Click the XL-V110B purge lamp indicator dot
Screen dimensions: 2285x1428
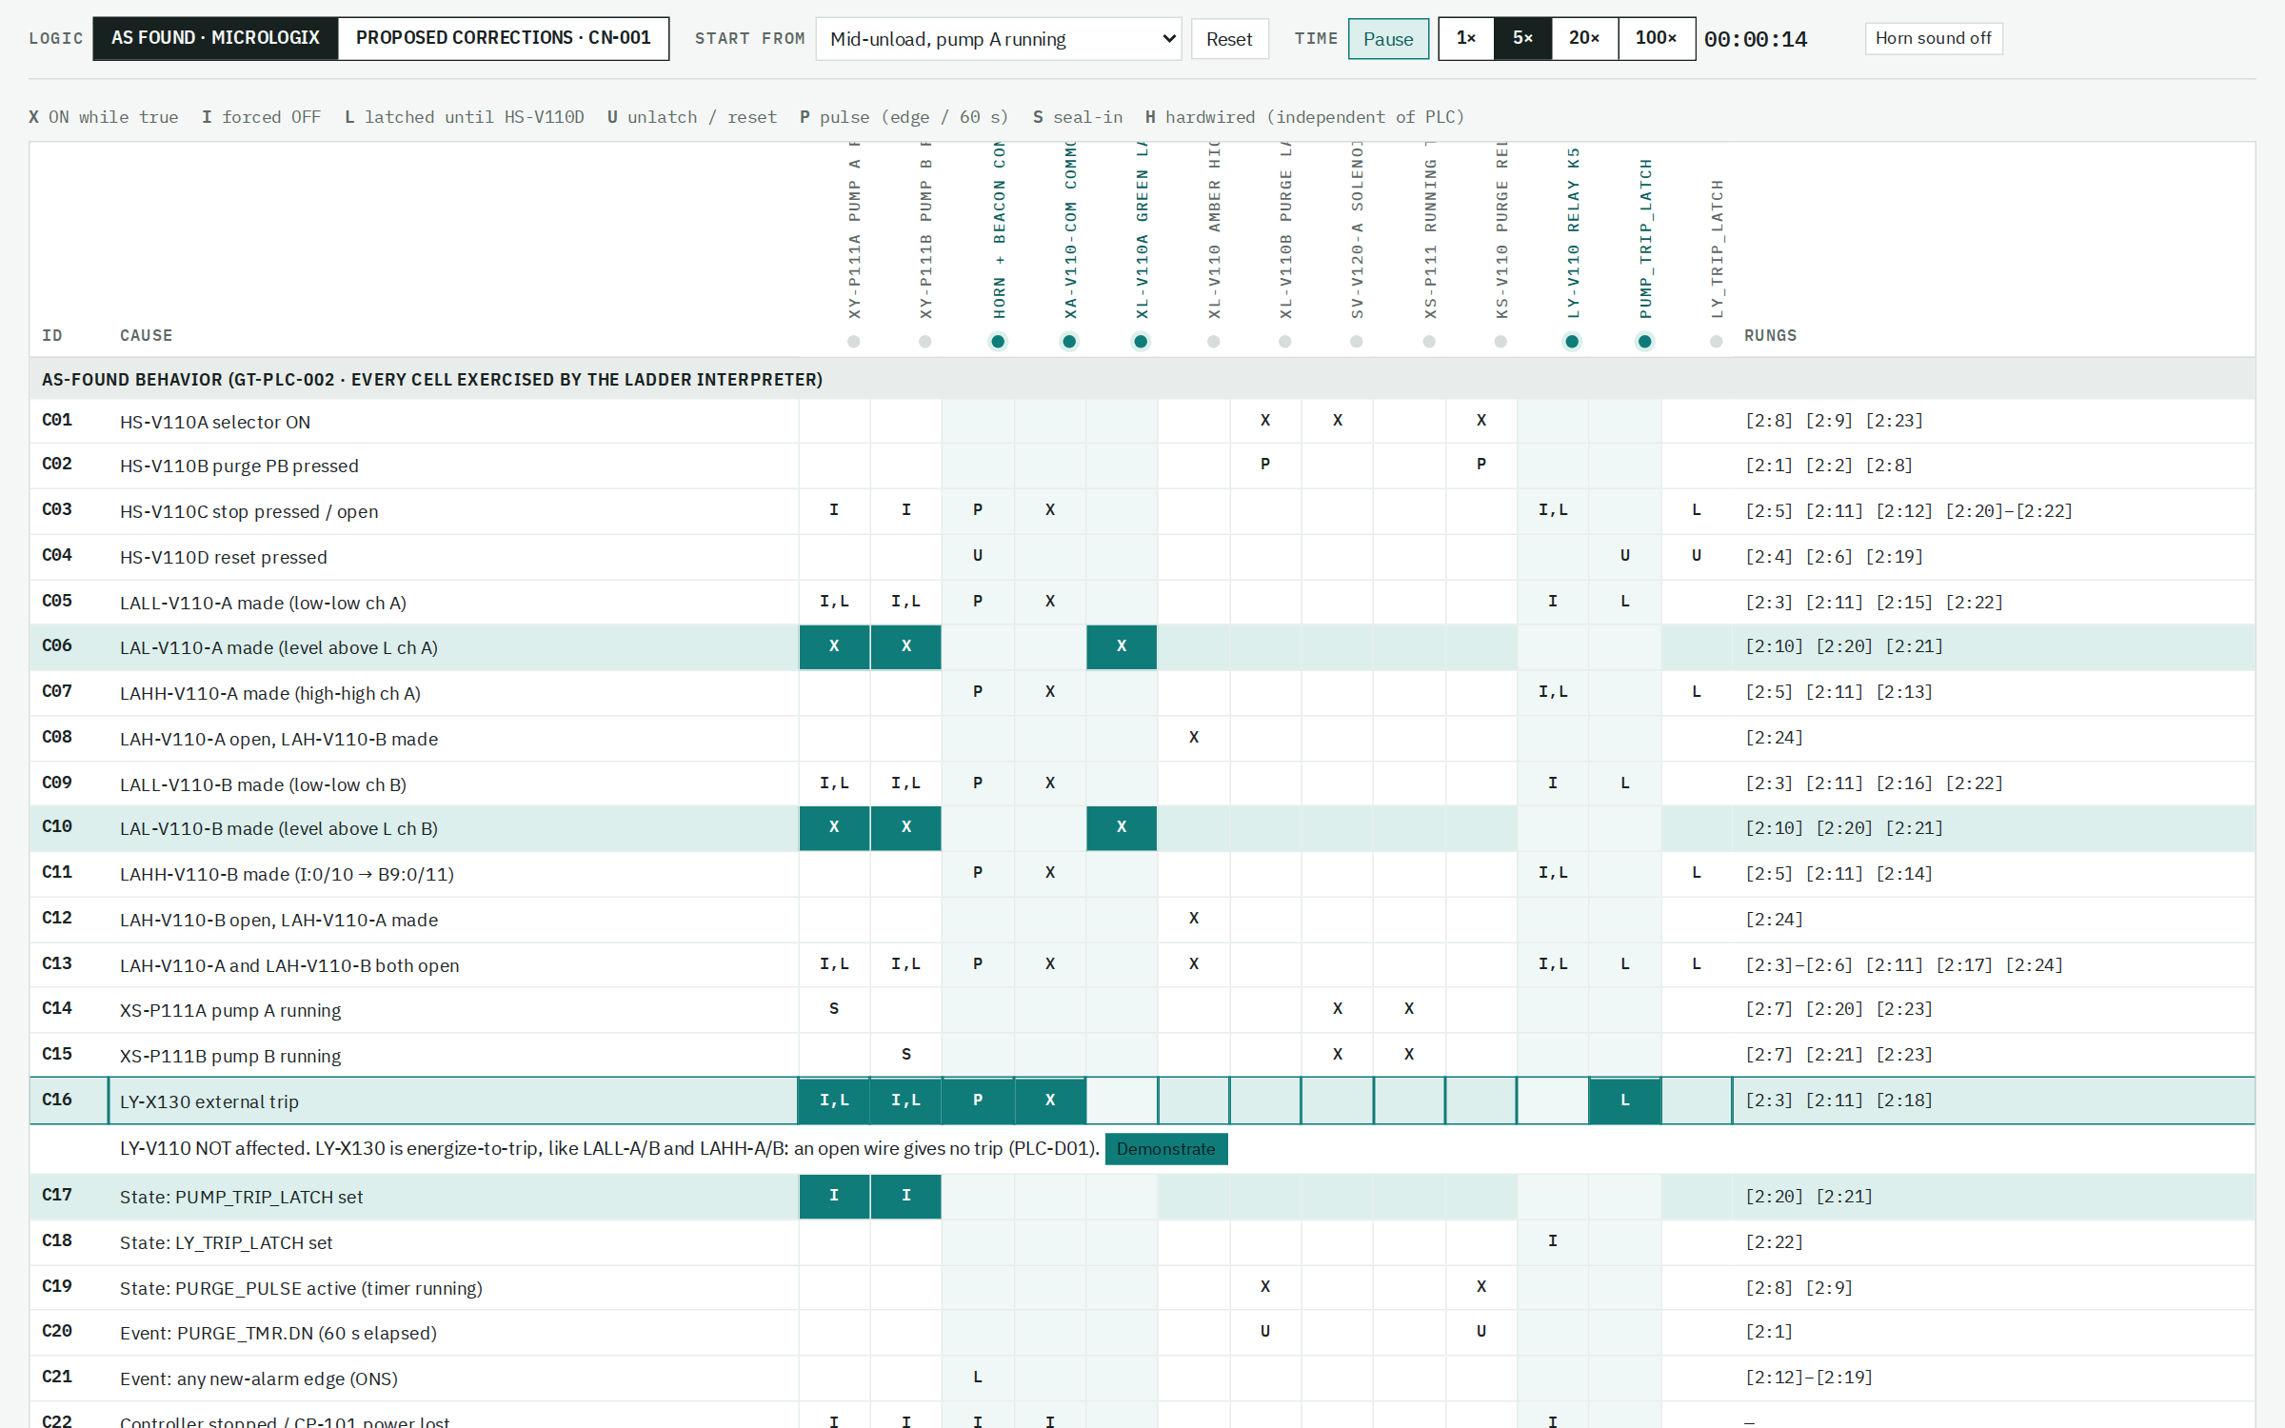1284,342
